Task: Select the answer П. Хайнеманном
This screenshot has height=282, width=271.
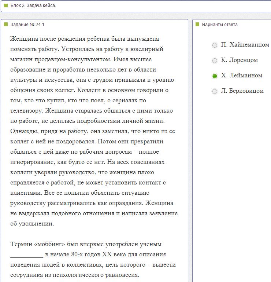Action: (x=215, y=45)
